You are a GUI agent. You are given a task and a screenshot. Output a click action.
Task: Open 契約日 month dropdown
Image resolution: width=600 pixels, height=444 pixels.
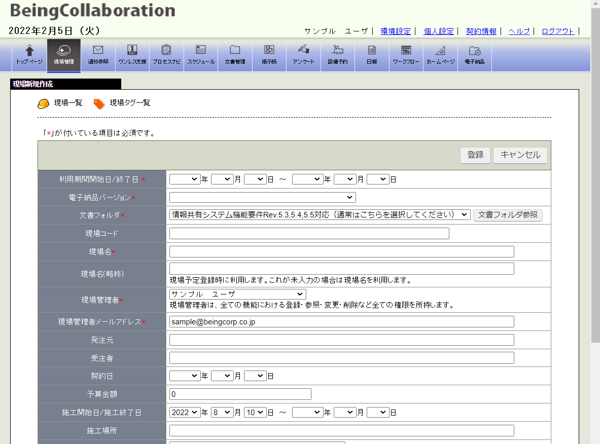pos(222,376)
